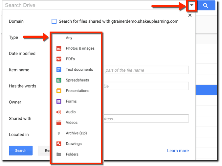Screen dimensions: 222x166
Task: Choose Archive (zip) file type
Action: 76,133
